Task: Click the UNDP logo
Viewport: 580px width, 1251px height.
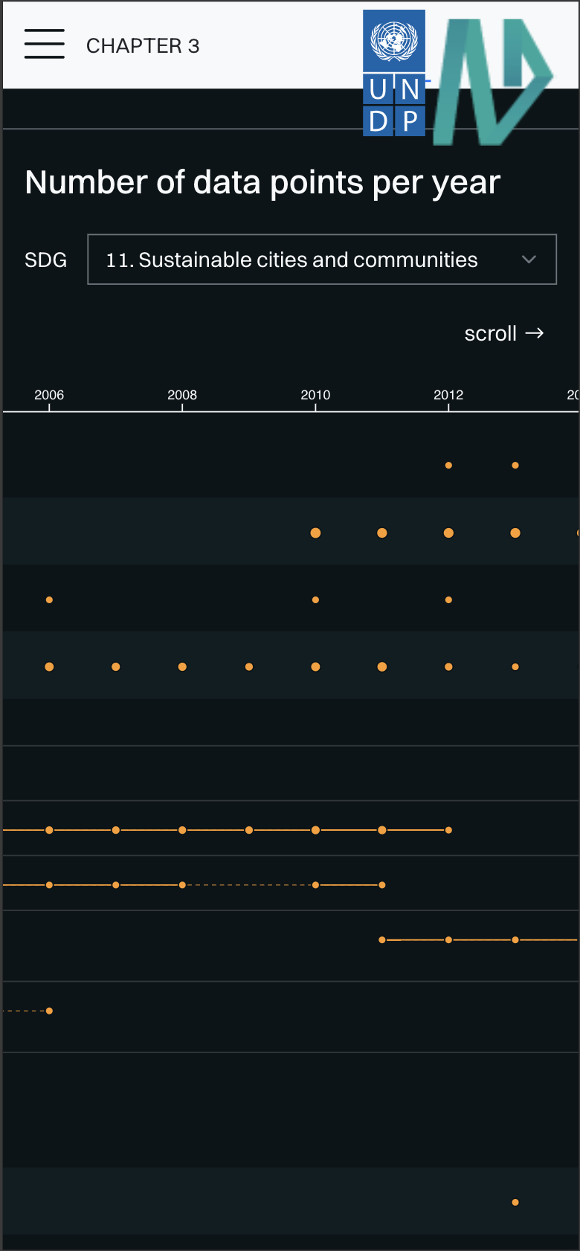Action: tap(394, 73)
